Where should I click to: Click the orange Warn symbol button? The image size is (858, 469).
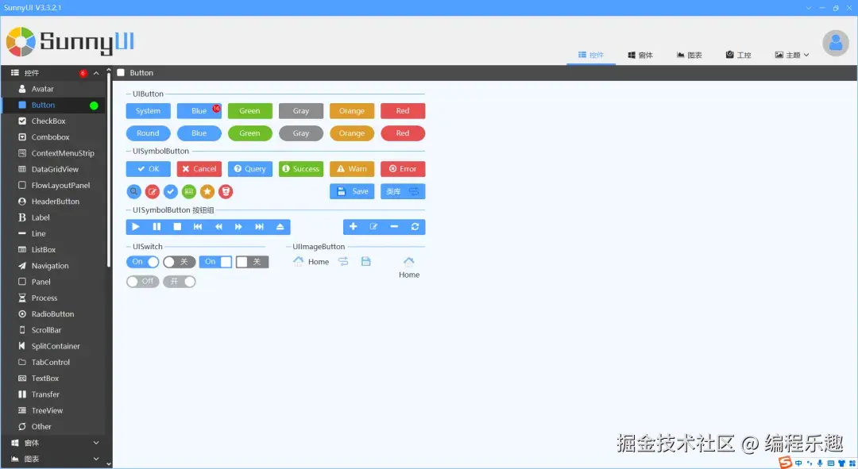352,169
